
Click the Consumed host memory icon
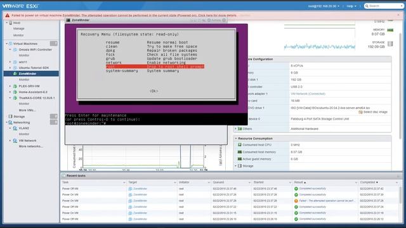tap(240, 152)
